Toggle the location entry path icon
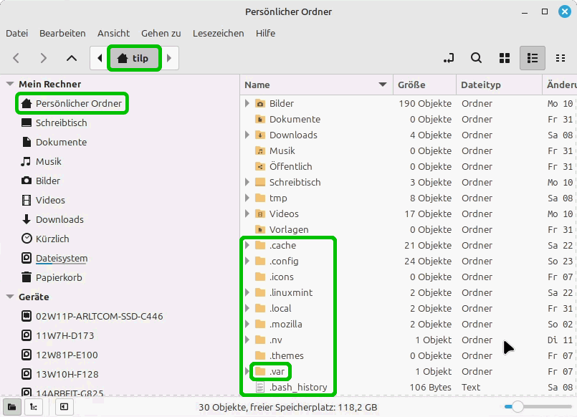 pyautogui.click(x=449, y=58)
